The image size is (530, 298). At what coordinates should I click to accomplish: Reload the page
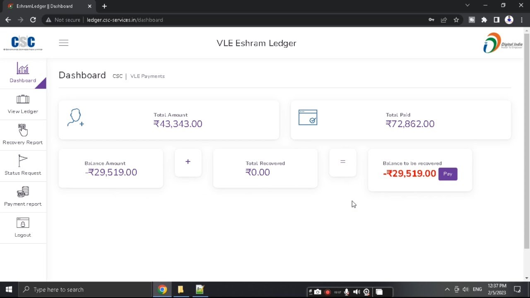33,20
